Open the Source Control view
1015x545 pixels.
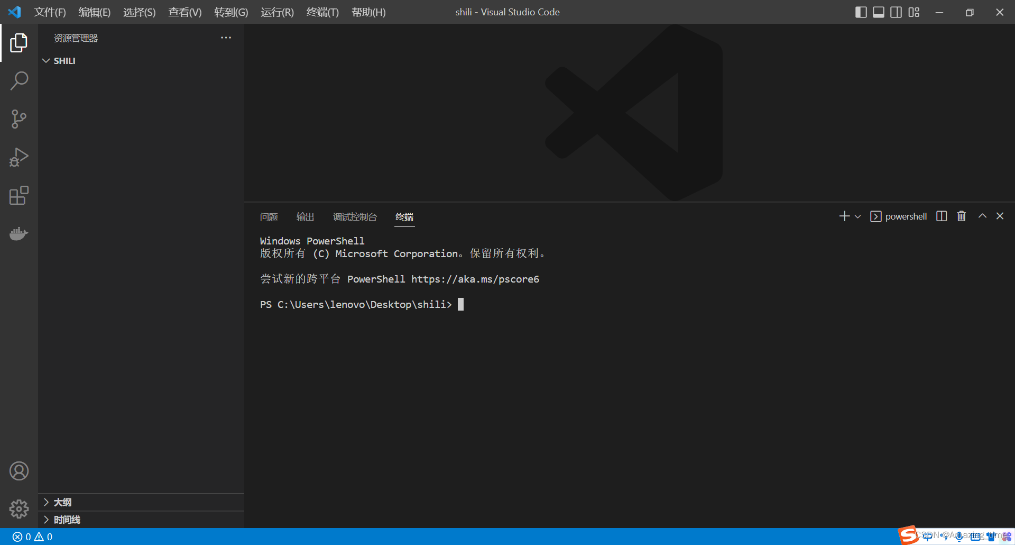(19, 119)
